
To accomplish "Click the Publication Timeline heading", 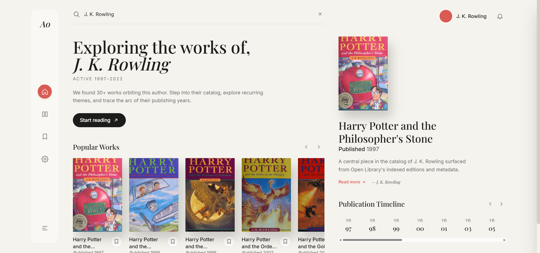I will click(x=371, y=204).
